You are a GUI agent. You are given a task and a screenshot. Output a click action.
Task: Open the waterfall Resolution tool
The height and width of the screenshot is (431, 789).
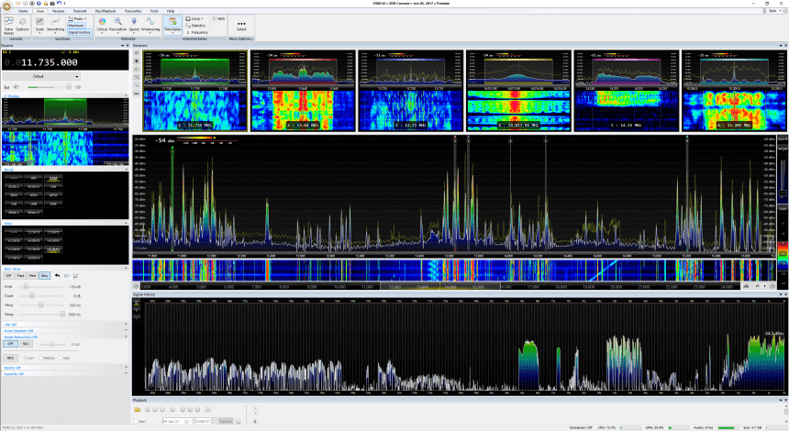click(117, 25)
